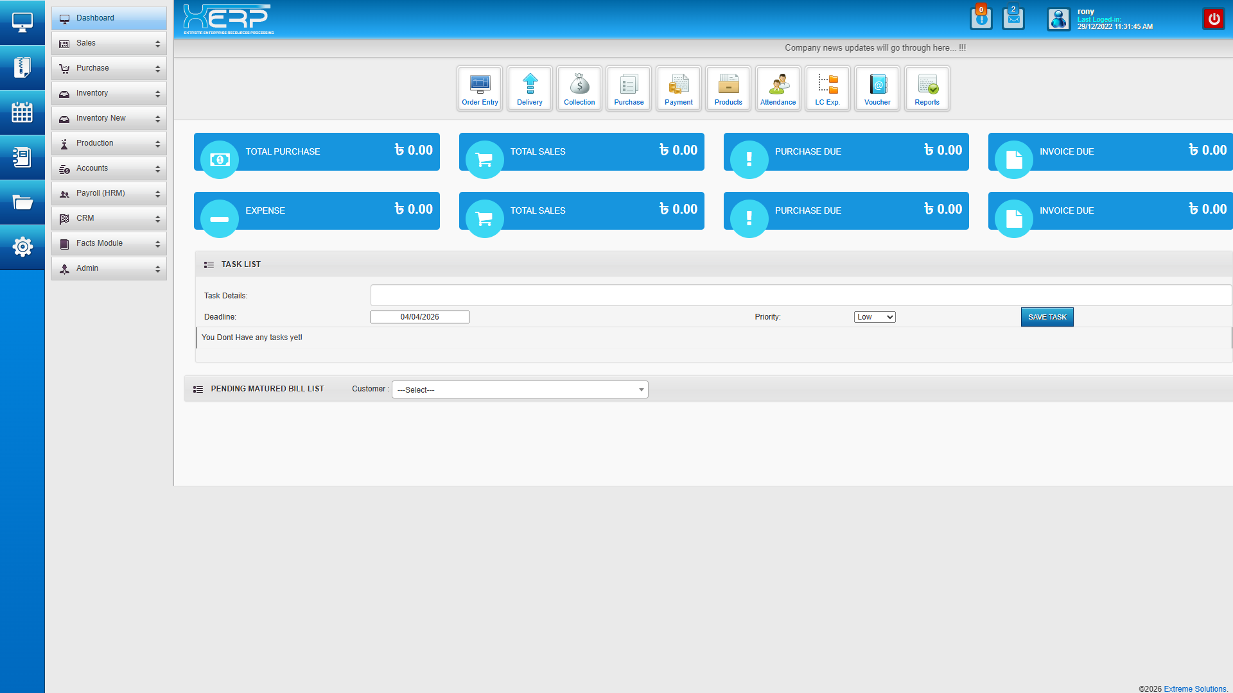Follow the Extreme Solutions footer link
The height and width of the screenshot is (693, 1233).
pos(1194,689)
